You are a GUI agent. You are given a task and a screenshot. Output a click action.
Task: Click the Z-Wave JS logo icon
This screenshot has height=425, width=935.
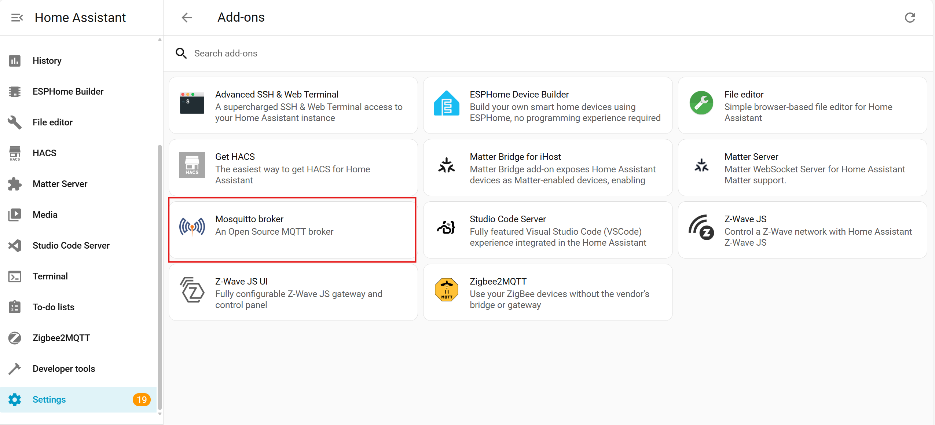[x=701, y=227]
